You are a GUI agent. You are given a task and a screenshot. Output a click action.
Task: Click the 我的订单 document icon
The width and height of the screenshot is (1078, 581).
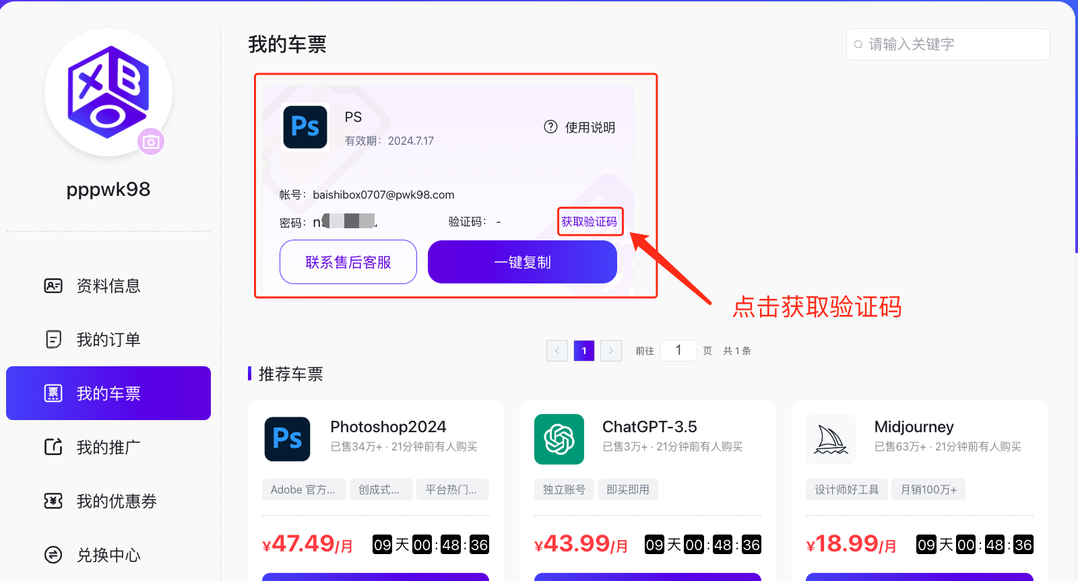(53, 339)
